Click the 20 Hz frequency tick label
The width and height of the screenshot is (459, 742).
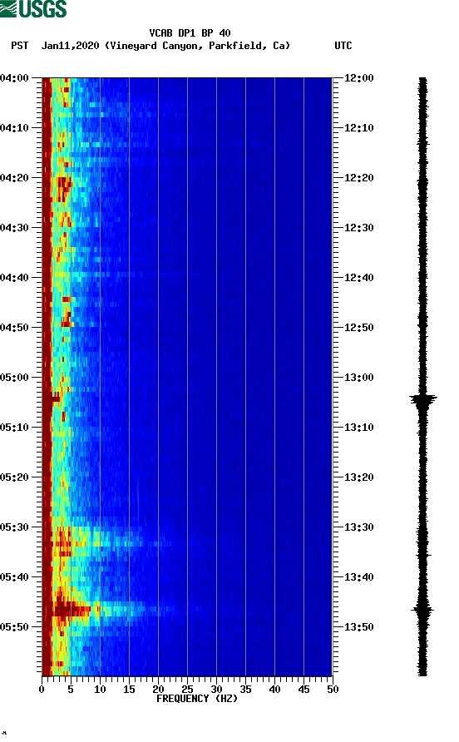pos(158,690)
